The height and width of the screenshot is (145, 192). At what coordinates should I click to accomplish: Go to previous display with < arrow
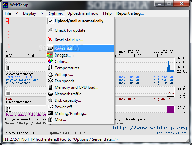pos(17,13)
